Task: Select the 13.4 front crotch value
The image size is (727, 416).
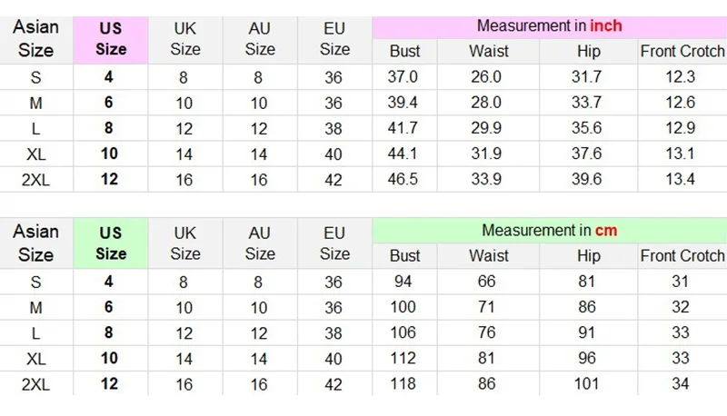Action: click(x=680, y=179)
